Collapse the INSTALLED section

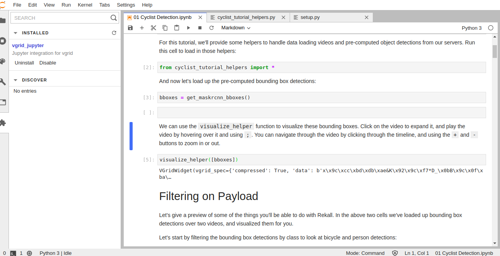[x=16, y=33]
